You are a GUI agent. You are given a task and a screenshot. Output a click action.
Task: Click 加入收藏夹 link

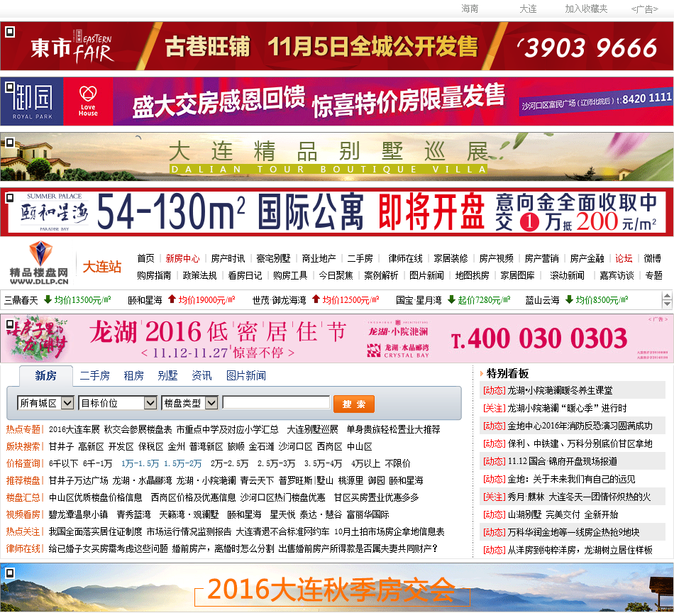tap(586, 9)
